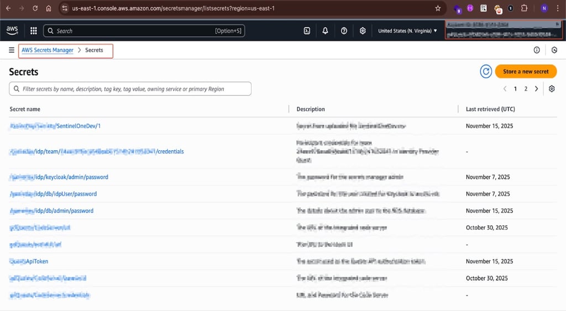Click Store a new secret button
566x311 pixels.
click(x=526, y=71)
